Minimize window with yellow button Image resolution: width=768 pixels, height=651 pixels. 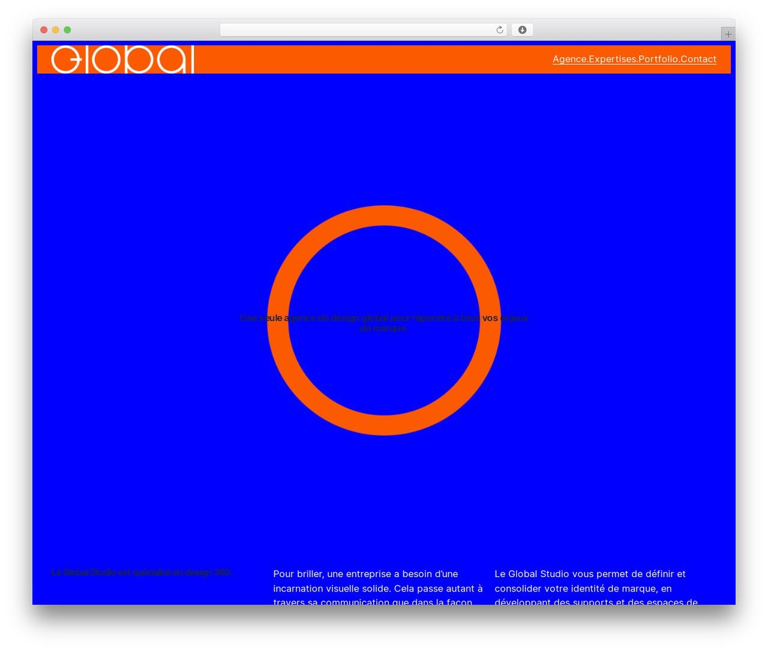coord(56,30)
